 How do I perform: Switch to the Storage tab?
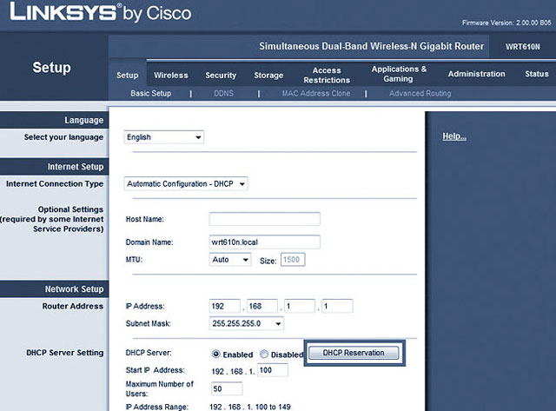(x=268, y=76)
